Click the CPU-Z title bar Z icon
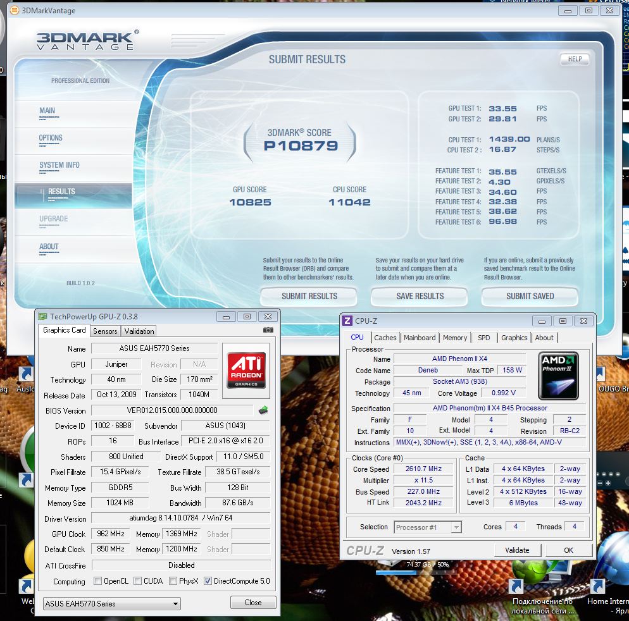 click(x=347, y=321)
